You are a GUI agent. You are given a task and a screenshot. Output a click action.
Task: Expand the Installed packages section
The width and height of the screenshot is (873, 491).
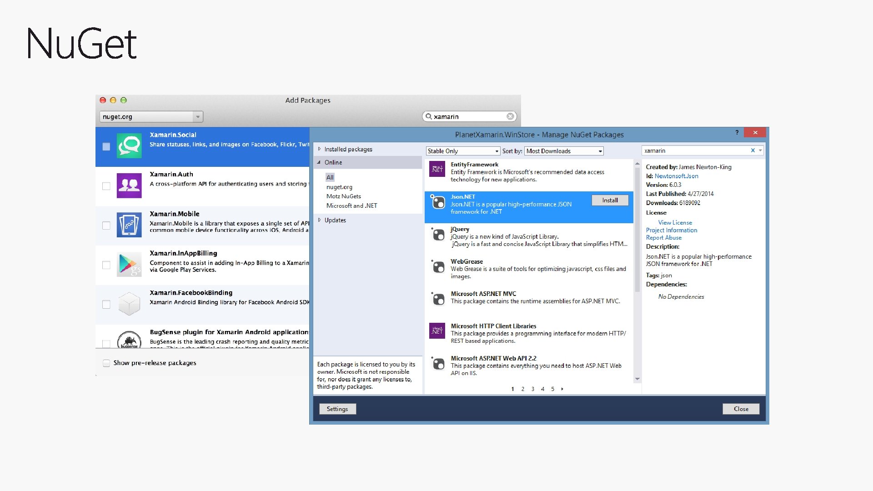[320, 149]
